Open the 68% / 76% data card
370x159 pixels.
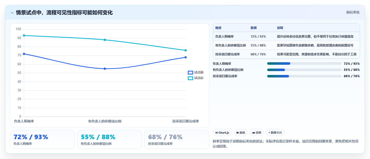click(177, 139)
